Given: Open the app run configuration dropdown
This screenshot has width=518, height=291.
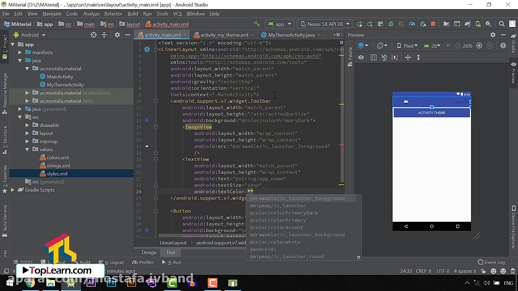Looking at the screenshot, I should pyautogui.click(x=280, y=24).
